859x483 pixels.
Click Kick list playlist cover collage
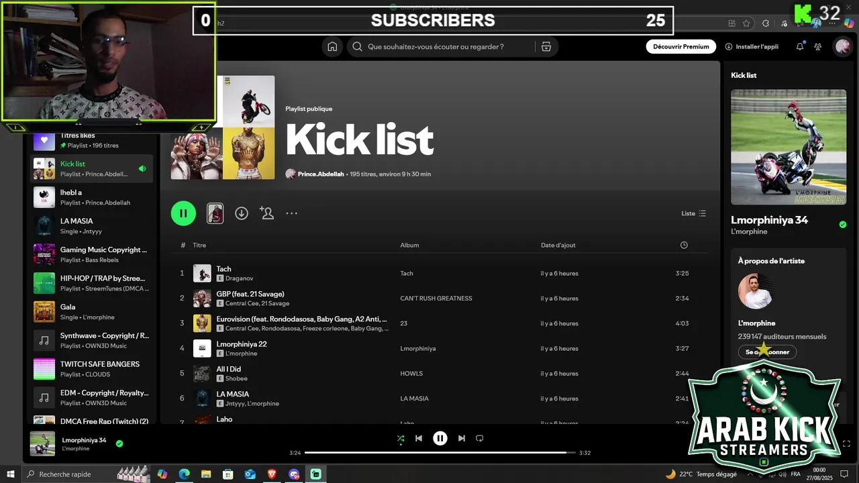223,127
